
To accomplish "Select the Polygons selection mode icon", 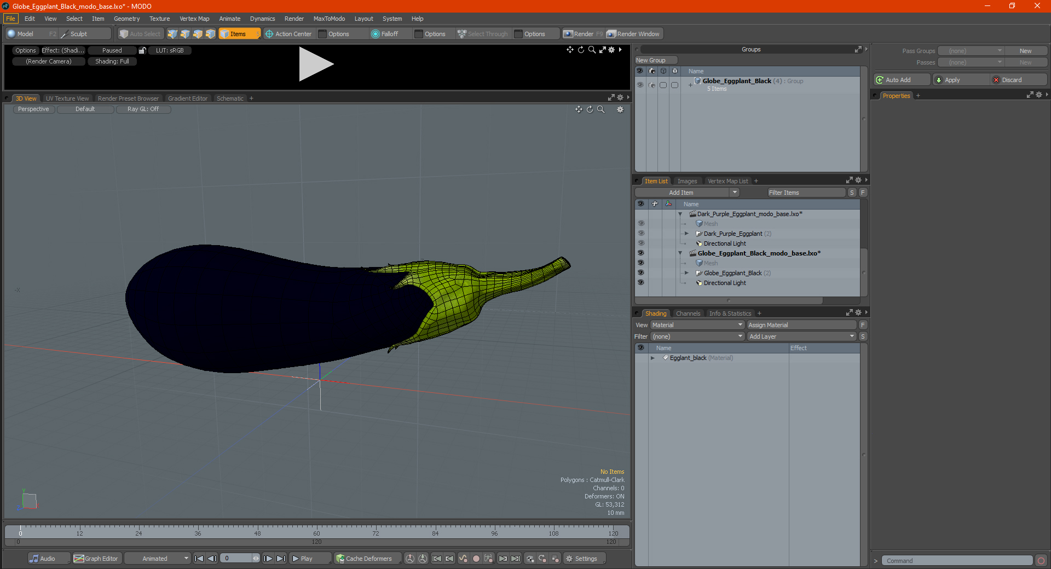I will pos(198,34).
